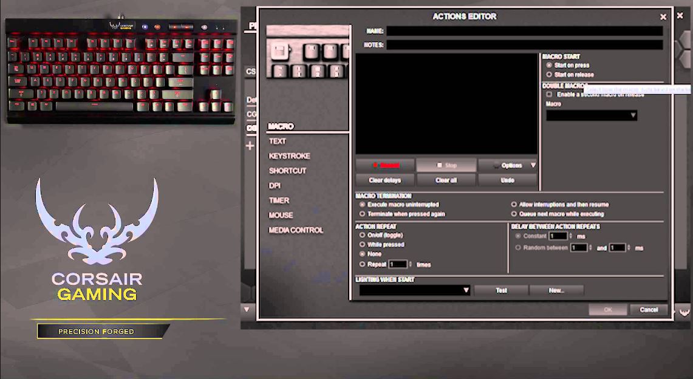Enable a second macro on release
The height and width of the screenshot is (379, 693).
click(549, 94)
